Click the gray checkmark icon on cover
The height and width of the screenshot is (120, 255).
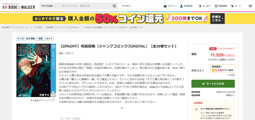pyautogui.click(x=53, y=95)
